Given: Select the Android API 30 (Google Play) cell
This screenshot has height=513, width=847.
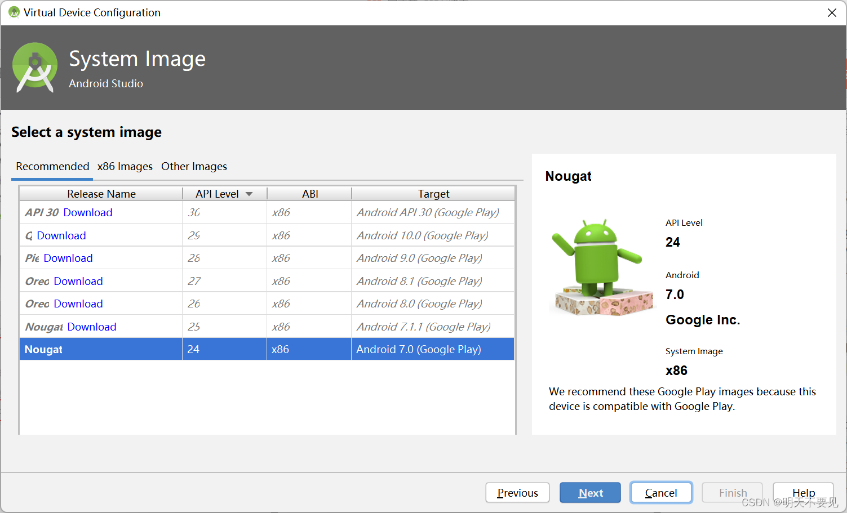Looking at the screenshot, I should coord(433,212).
